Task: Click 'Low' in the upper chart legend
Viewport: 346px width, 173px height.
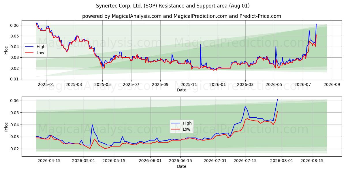Action: 40,53
